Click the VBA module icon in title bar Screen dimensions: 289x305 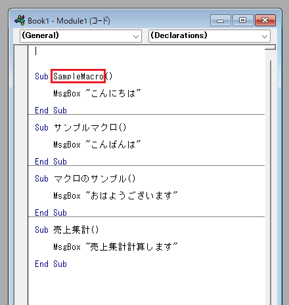20,20
